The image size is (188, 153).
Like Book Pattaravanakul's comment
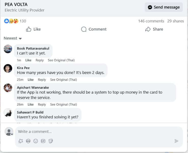[x=28, y=60]
